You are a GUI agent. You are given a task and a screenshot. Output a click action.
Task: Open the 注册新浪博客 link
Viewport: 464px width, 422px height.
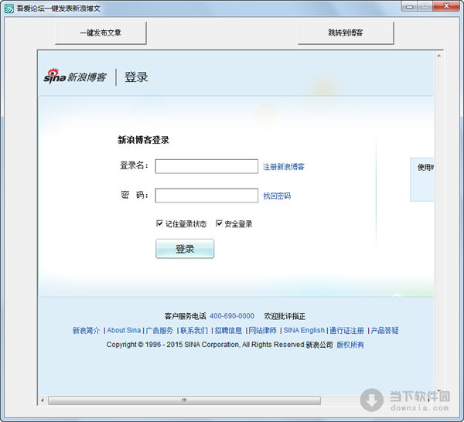point(284,167)
